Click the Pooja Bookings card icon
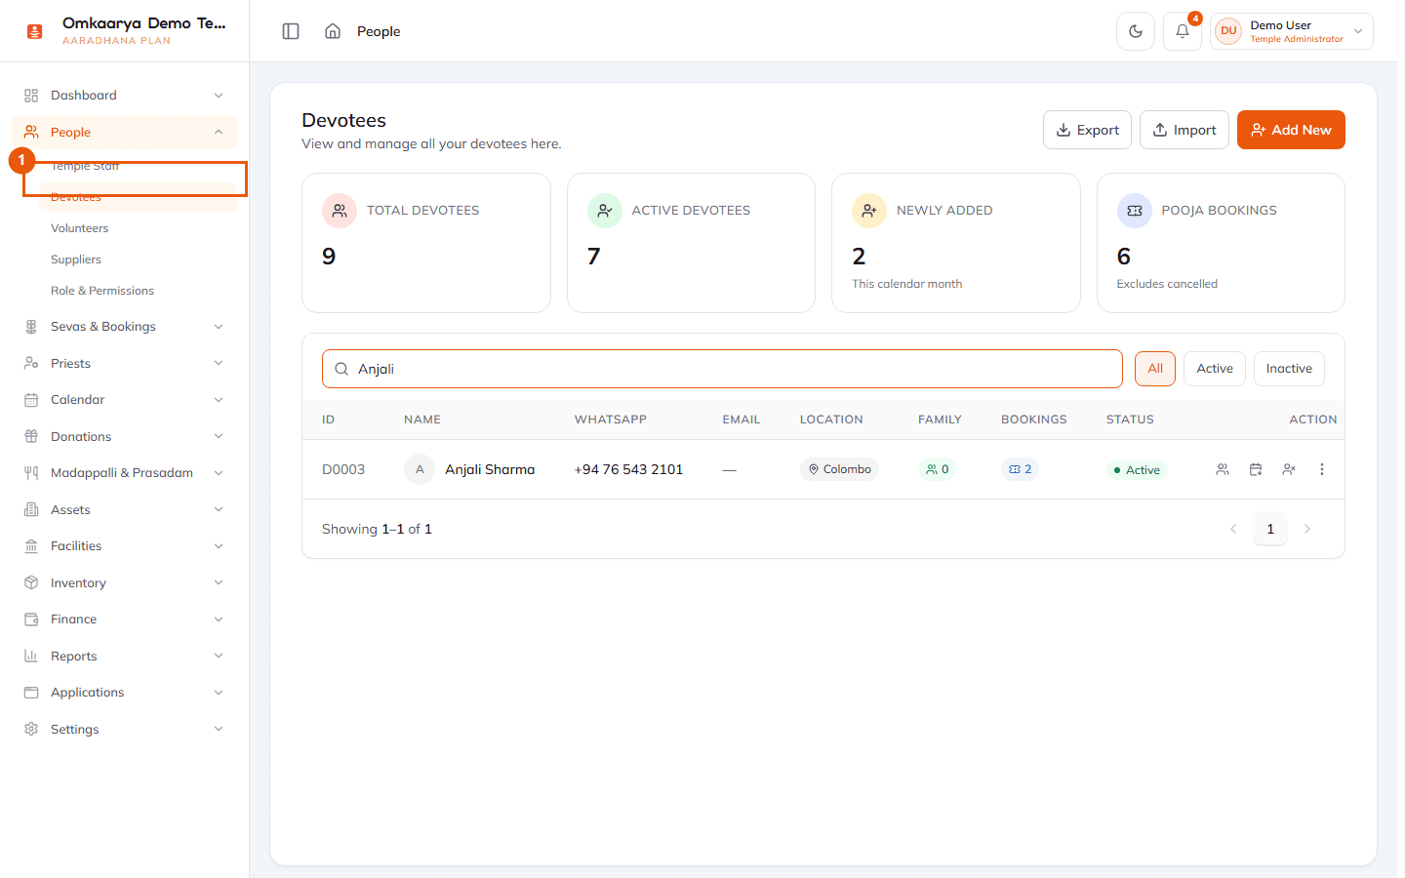Screen dimensions: 1405x878 click(x=1135, y=211)
